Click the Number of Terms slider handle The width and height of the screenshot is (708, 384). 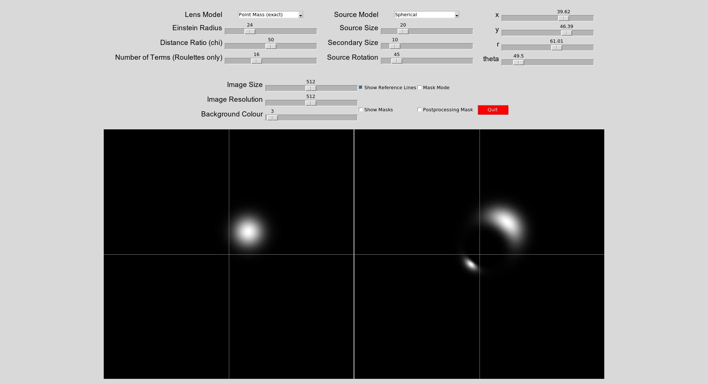[x=257, y=61]
